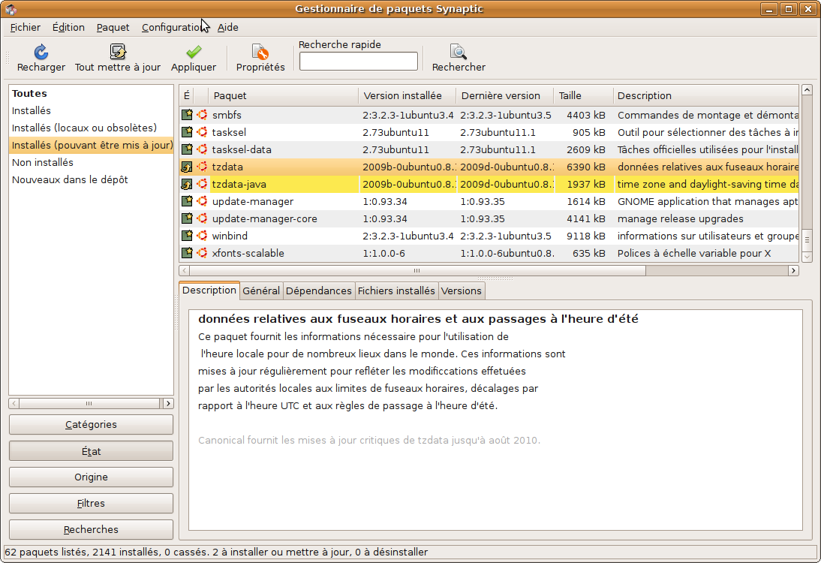This screenshot has width=821, height=563.
Task: Click inside the Recherche rapide field
Action: (x=358, y=61)
